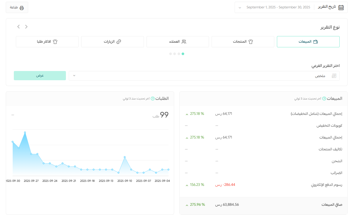Go to next report types with right chevron

click(26, 27)
